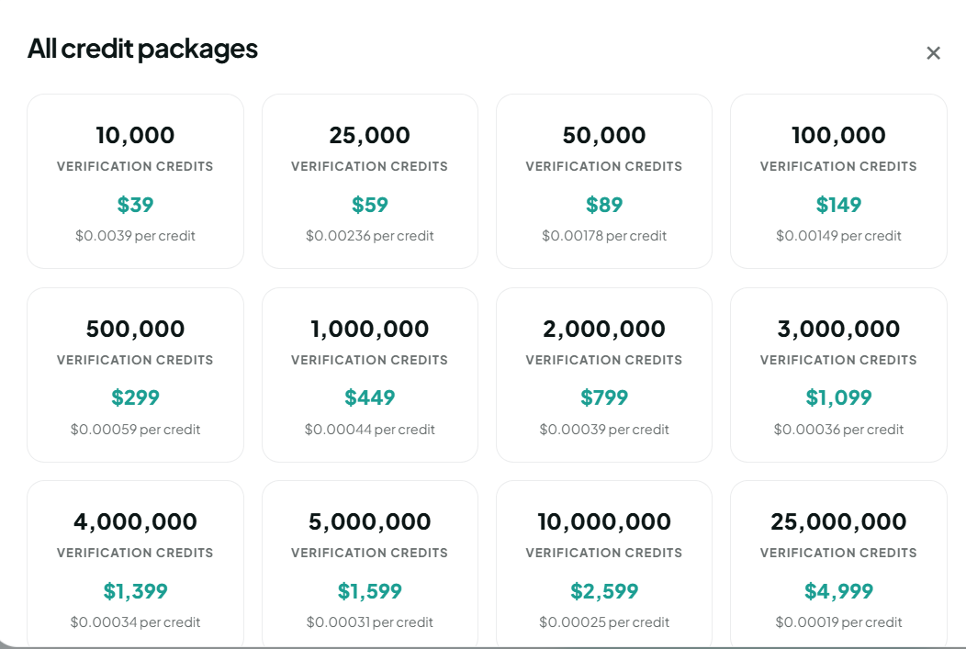966x649 pixels.
Task: Click the $0.00178 per credit text
Action: (604, 236)
